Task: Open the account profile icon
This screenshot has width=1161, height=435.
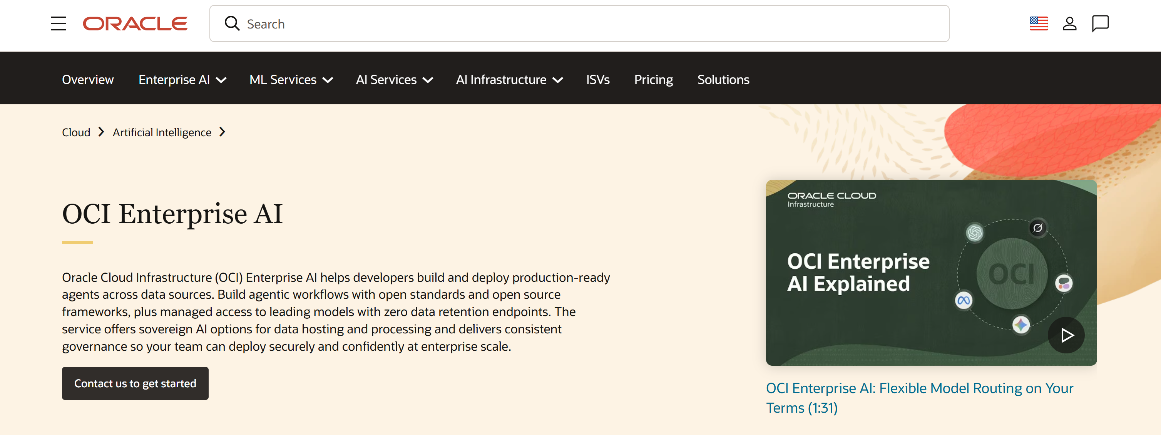Action: point(1069,23)
